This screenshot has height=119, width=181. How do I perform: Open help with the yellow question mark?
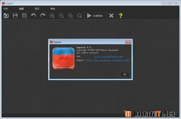121,16
